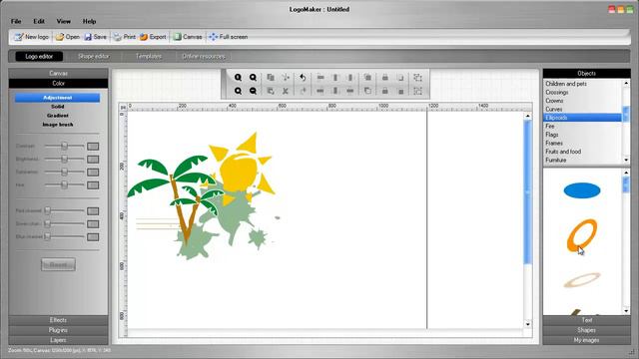Select the 'Ellipsoids' category

pos(582,118)
